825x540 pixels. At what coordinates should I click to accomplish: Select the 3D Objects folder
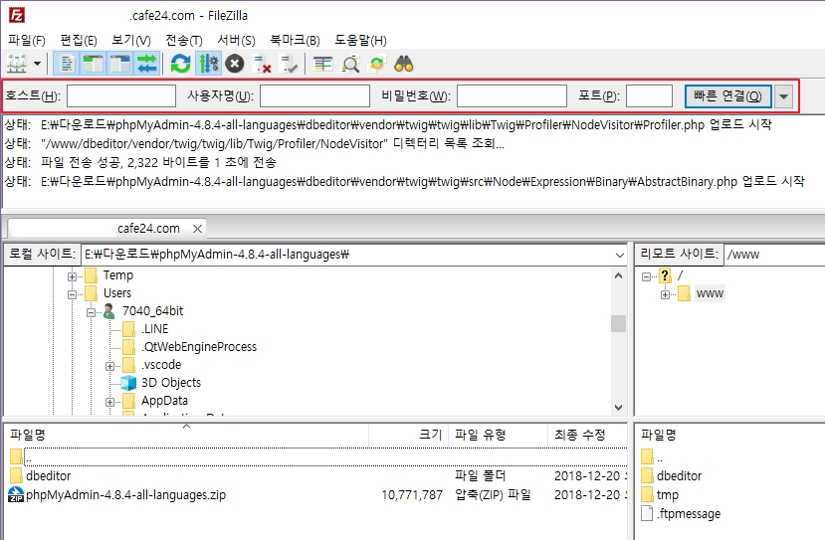[171, 382]
